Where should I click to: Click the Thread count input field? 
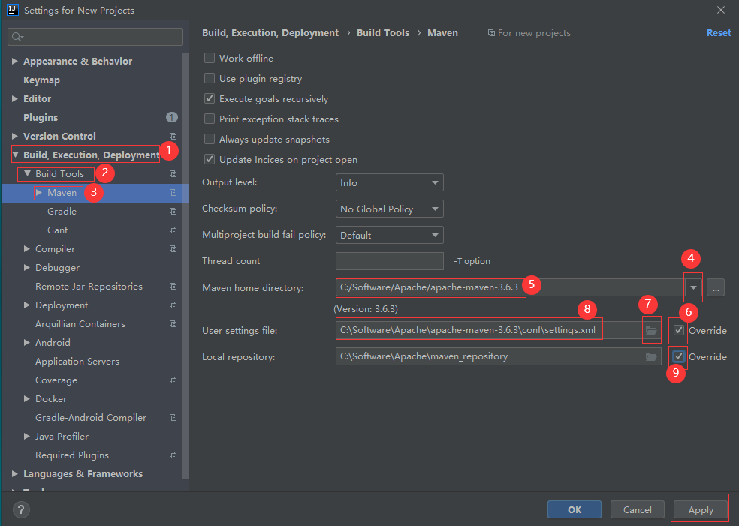coord(389,261)
